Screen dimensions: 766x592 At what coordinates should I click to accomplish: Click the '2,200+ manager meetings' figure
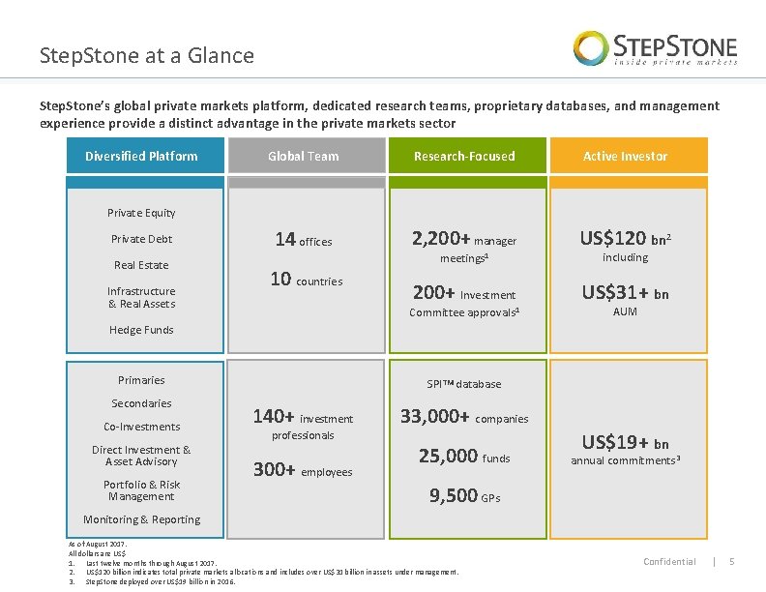point(464,247)
